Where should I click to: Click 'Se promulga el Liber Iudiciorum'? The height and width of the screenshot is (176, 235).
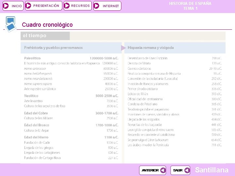148,140
